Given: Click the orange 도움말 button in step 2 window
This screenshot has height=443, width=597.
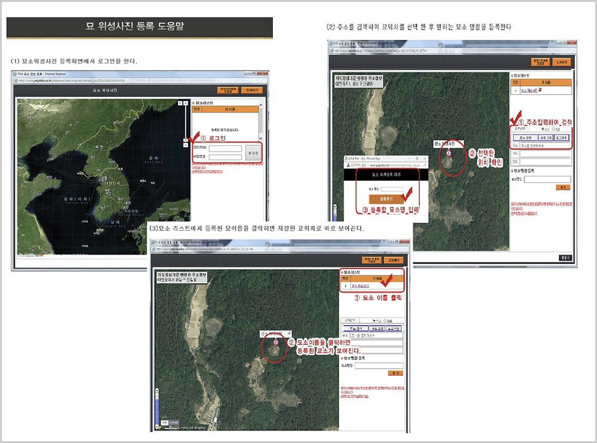Looking at the screenshot, I should pos(541,62).
